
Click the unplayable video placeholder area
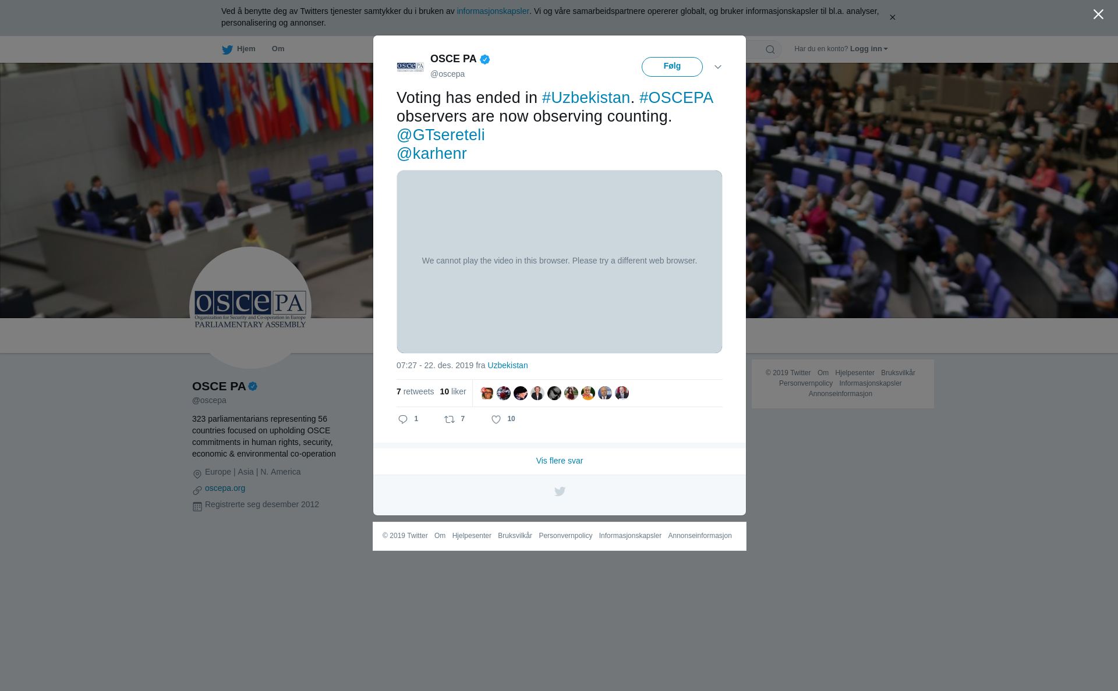(560, 262)
